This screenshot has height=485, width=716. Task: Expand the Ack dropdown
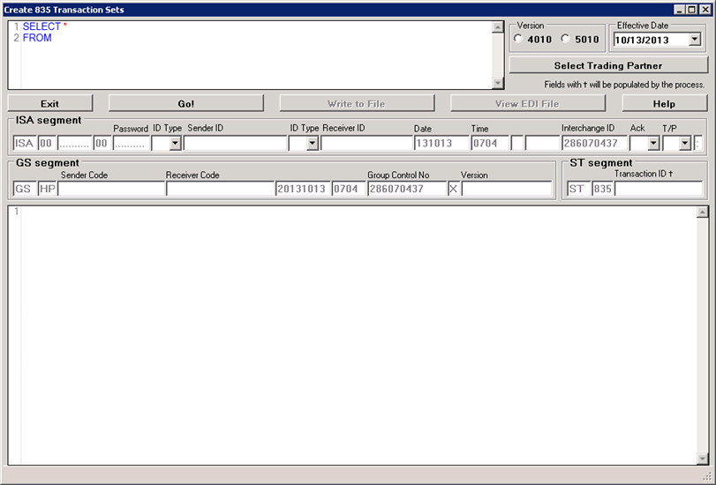point(653,143)
